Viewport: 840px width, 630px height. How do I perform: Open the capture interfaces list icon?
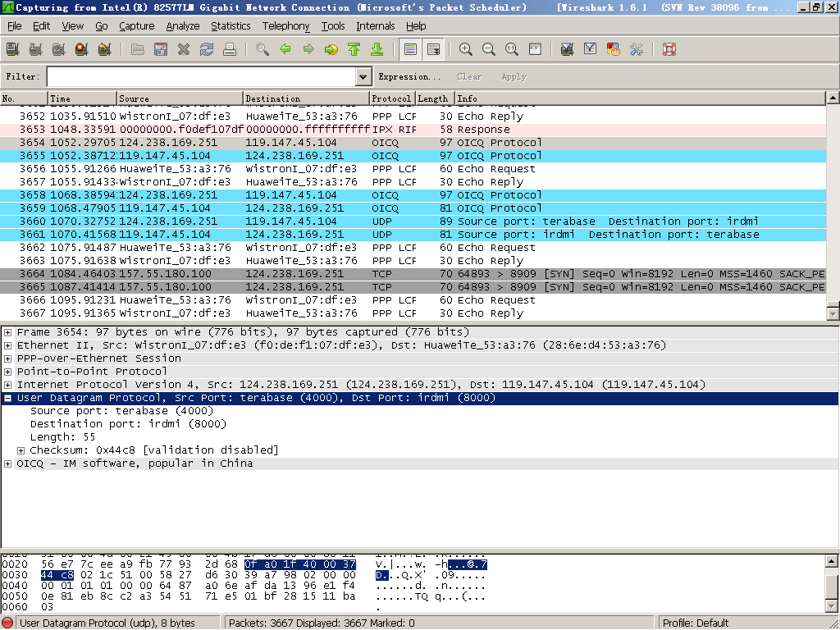13,49
